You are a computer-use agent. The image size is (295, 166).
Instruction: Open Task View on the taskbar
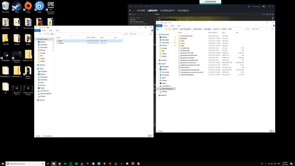click(48, 164)
